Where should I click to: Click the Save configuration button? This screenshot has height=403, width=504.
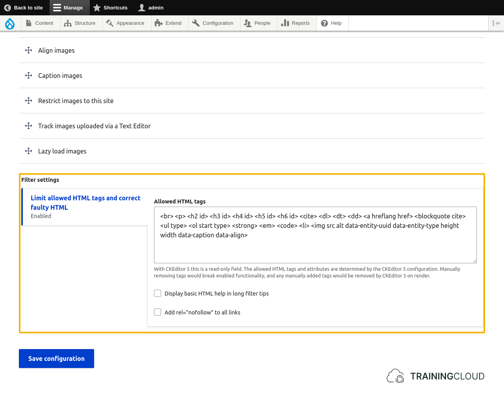56,359
